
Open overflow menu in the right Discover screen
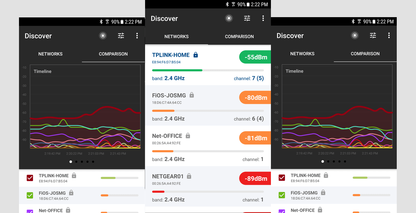(x=389, y=35)
